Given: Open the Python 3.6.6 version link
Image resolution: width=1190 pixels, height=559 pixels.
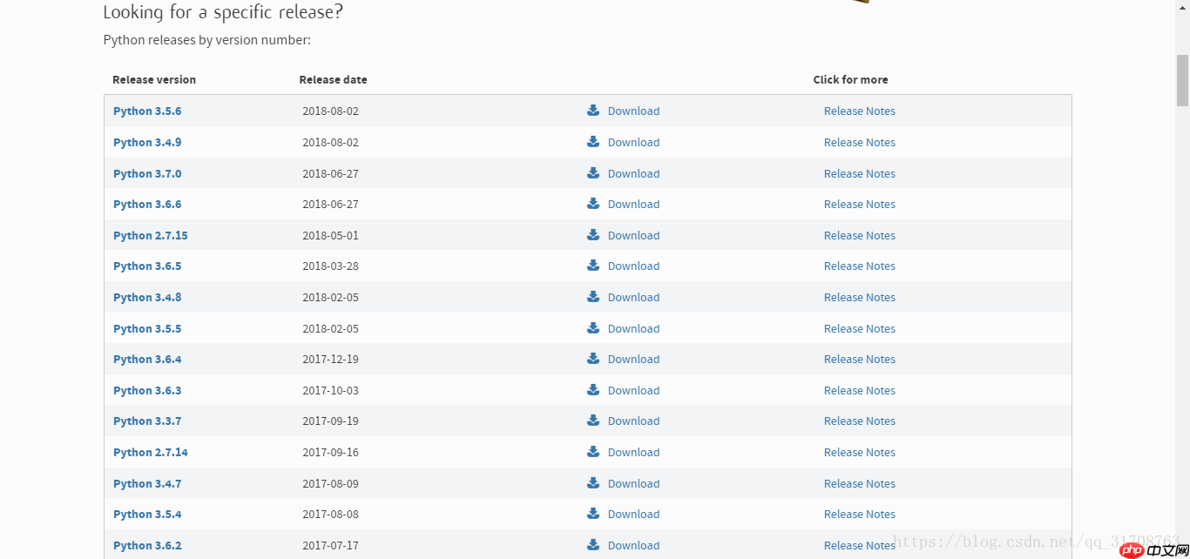Looking at the screenshot, I should [147, 205].
